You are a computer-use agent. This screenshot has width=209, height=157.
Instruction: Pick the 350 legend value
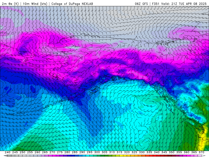pyautogui.click(x=172, y=152)
